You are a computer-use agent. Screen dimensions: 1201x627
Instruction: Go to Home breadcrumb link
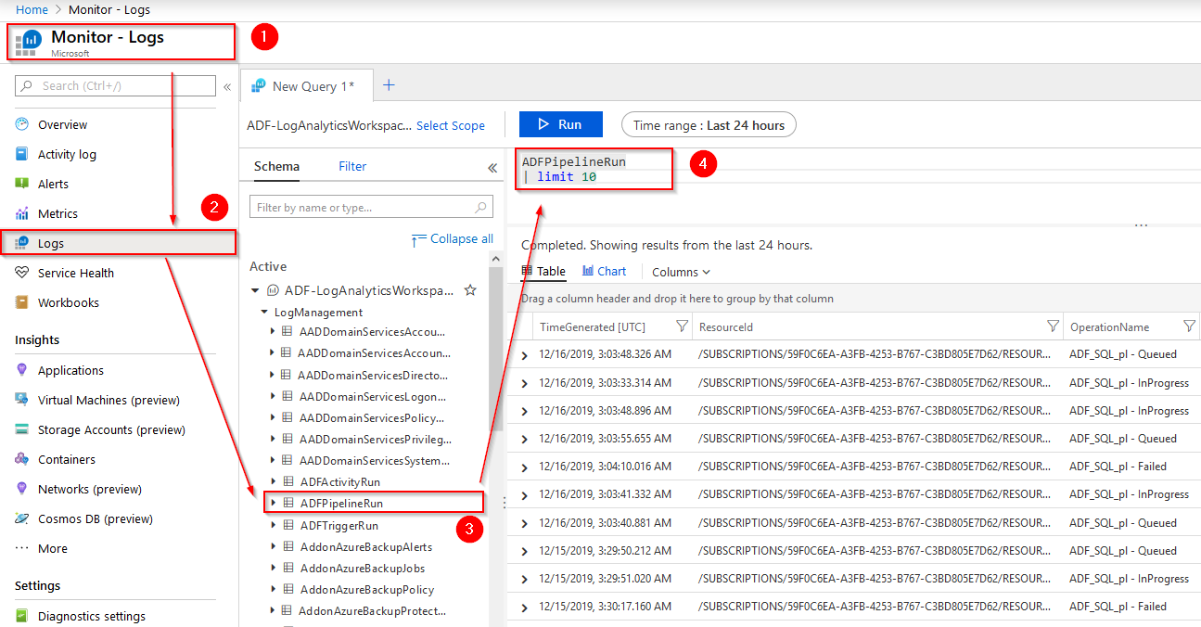[32, 9]
